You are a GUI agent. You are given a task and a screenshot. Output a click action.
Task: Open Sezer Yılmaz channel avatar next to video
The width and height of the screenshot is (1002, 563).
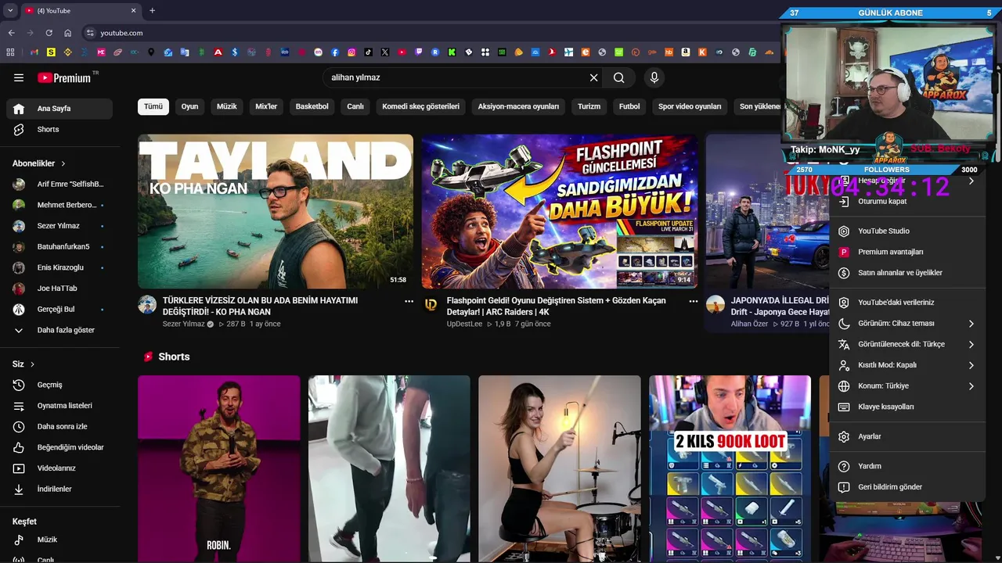147,304
